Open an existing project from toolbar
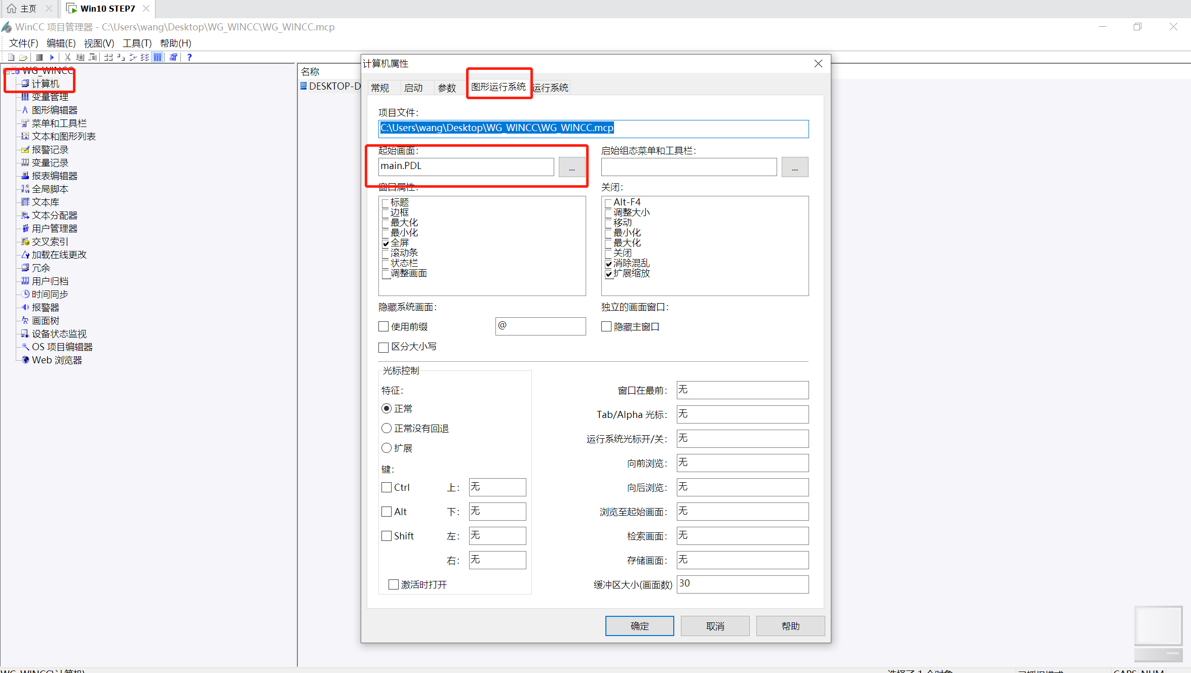 click(x=23, y=57)
